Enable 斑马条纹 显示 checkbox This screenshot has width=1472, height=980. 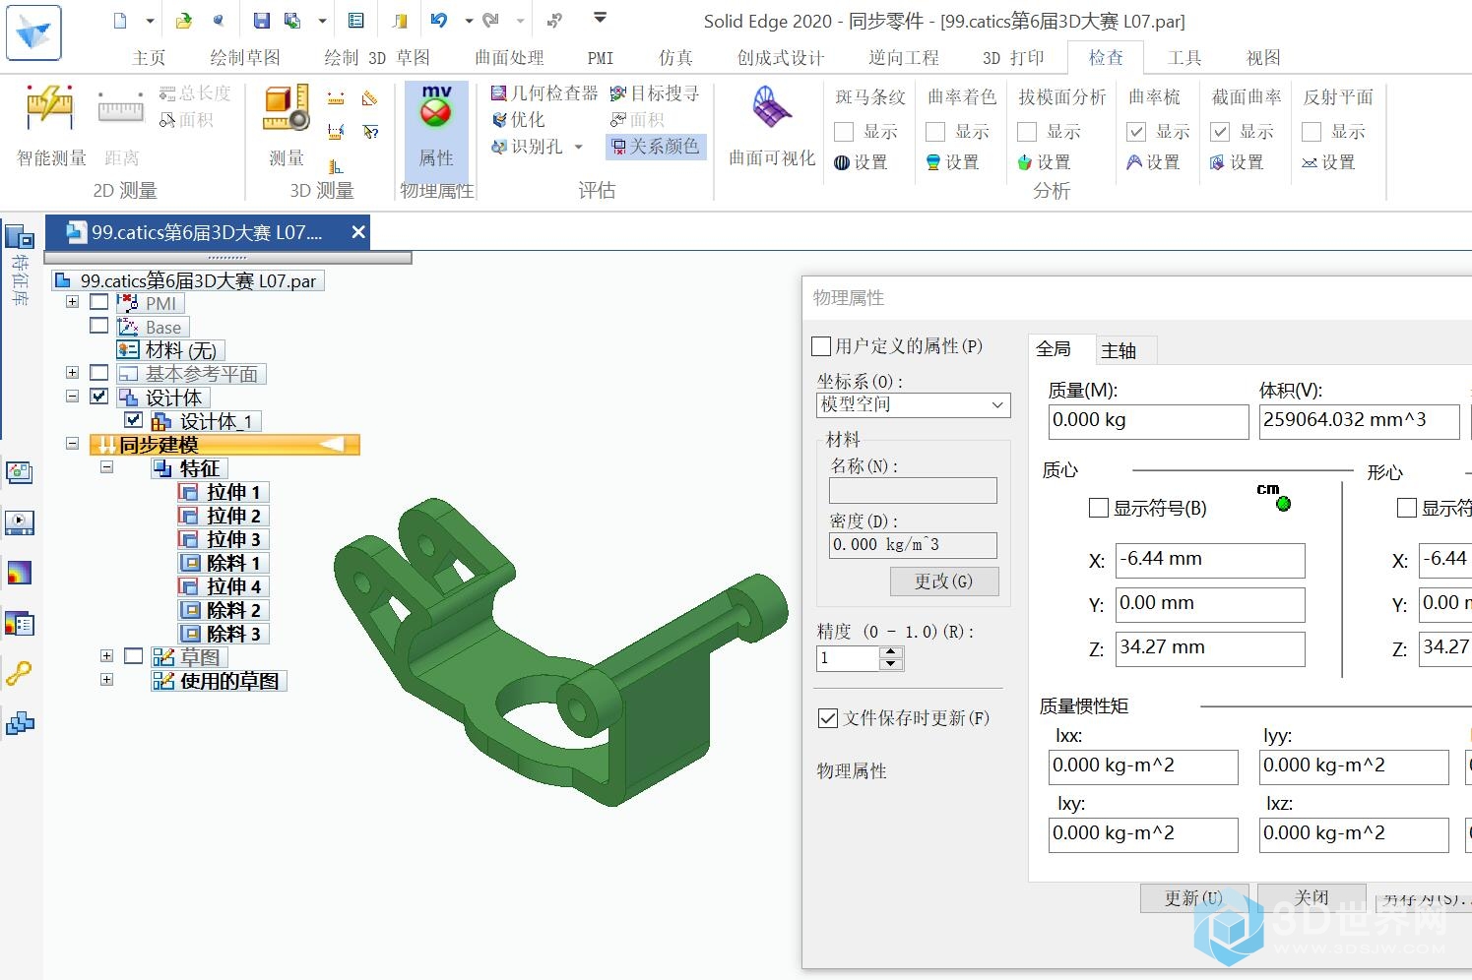point(844,132)
